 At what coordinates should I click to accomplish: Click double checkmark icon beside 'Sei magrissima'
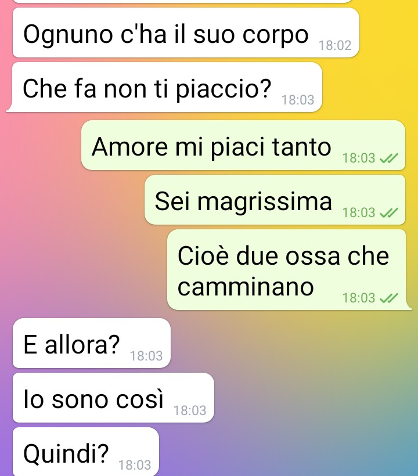[389, 213]
